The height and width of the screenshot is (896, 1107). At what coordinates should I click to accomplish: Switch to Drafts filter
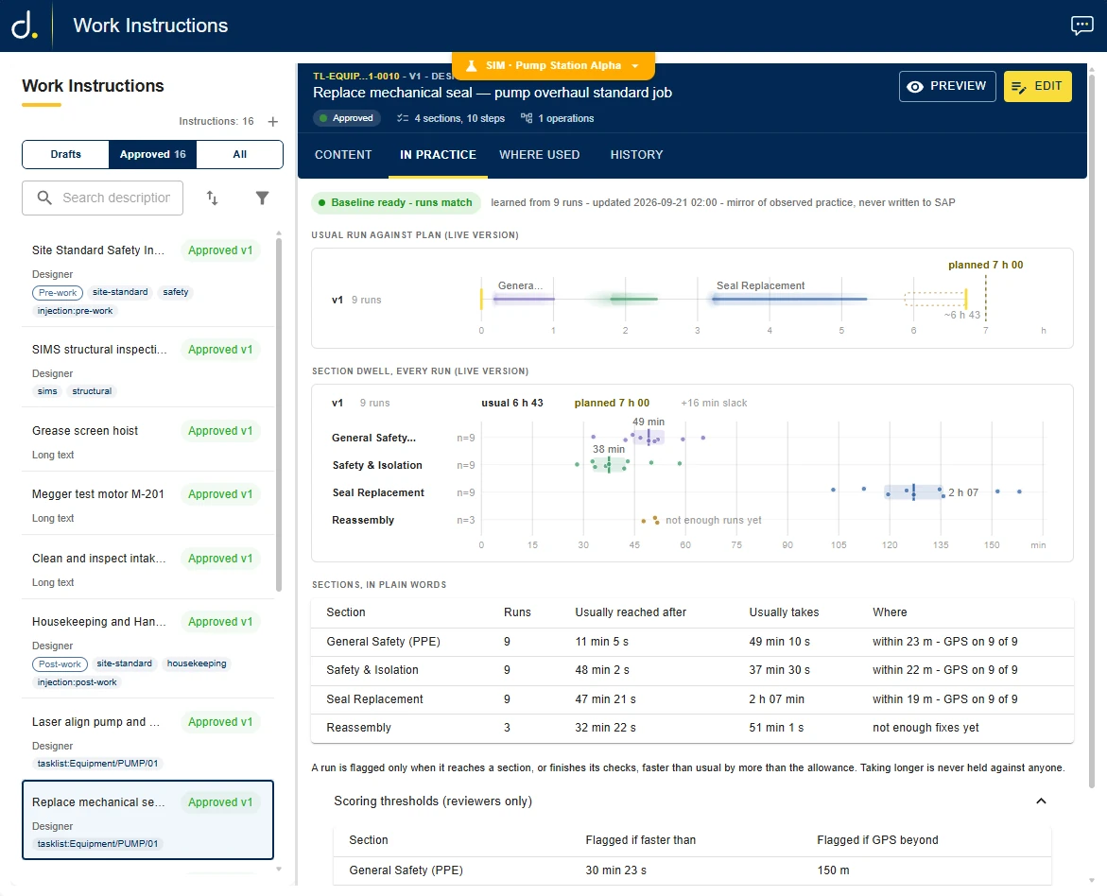tap(65, 155)
